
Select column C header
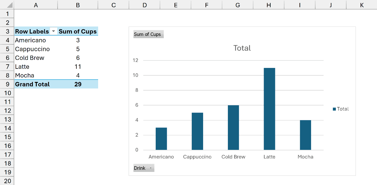point(114,5)
